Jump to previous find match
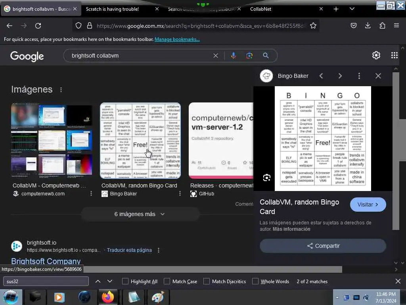This screenshot has width=406, height=305. (98, 281)
